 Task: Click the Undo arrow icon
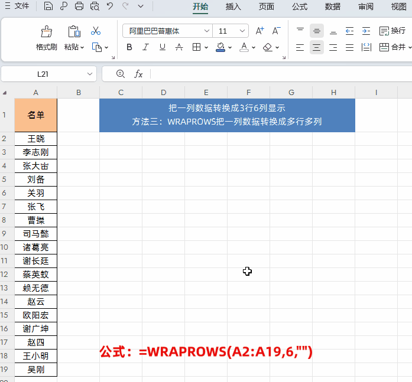[110, 6]
